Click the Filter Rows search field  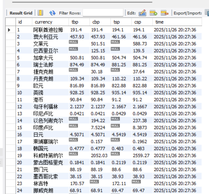coord(103,13)
